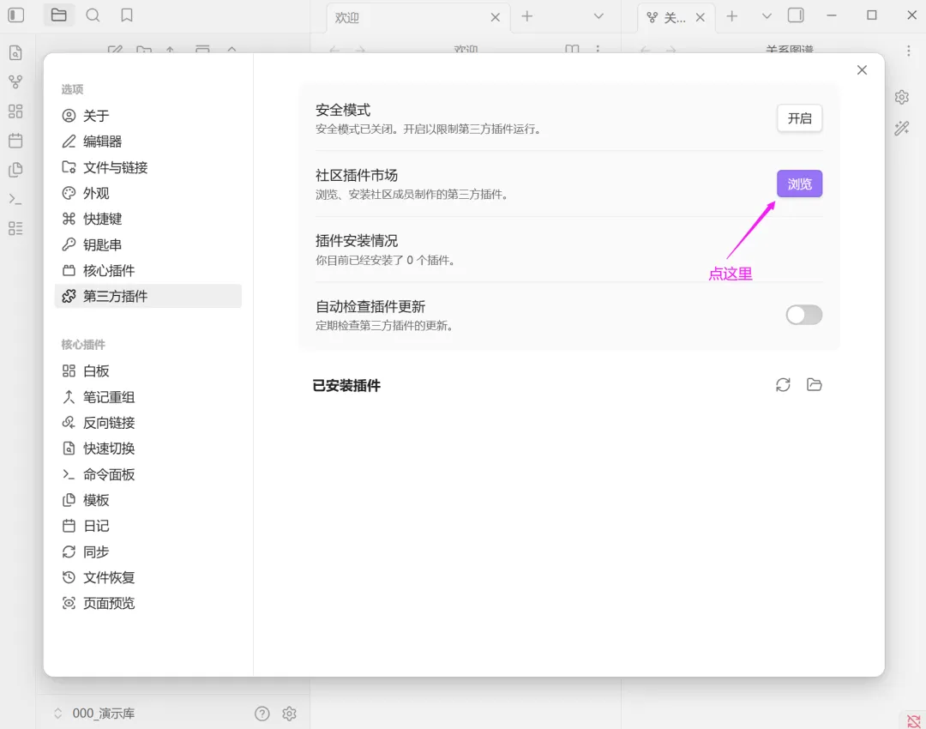
Task: Open more options in graph pane
Action: coord(909,51)
